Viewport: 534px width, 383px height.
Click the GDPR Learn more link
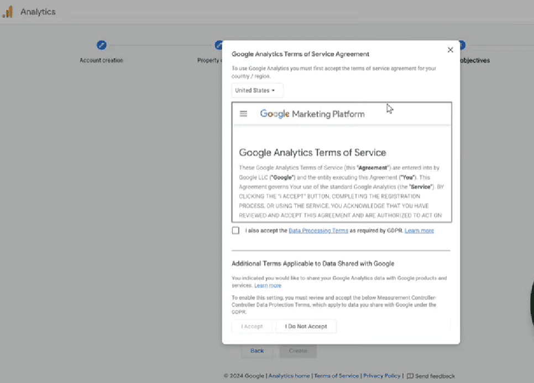click(419, 230)
